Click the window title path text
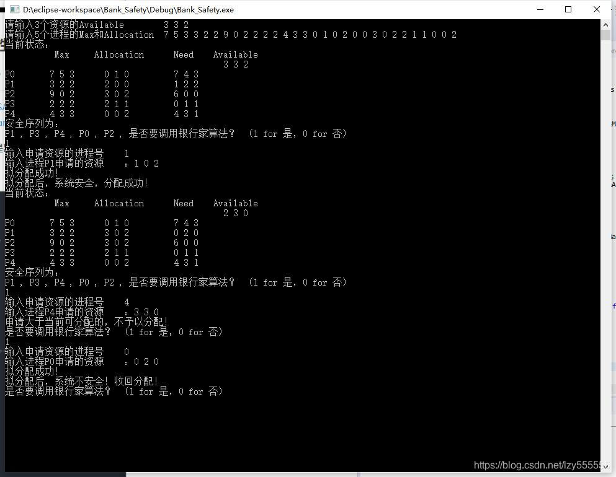 tap(128, 10)
